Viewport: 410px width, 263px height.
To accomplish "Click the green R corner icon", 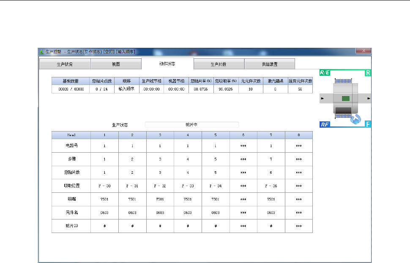I will pyautogui.click(x=368, y=73).
